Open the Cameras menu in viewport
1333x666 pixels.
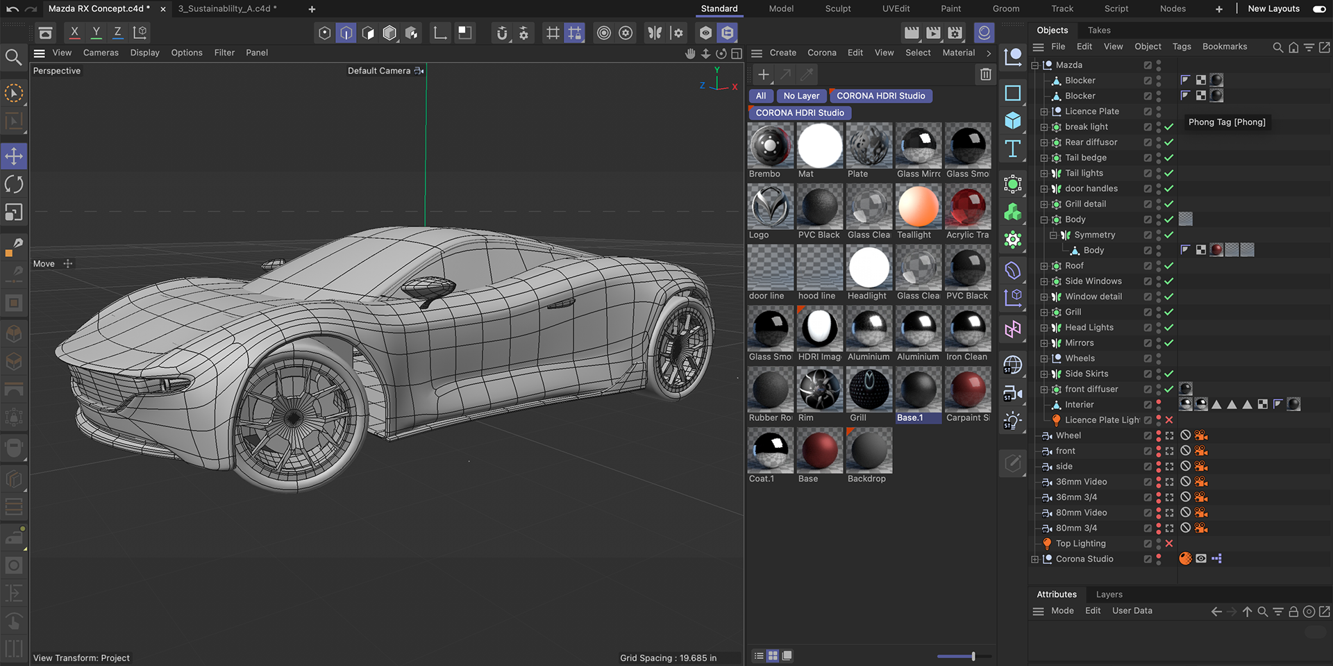click(x=101, y=53)
